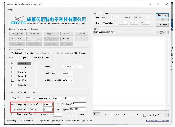
Task: Click the SMS CfgHead input field
Action: [x=78, y=109]
